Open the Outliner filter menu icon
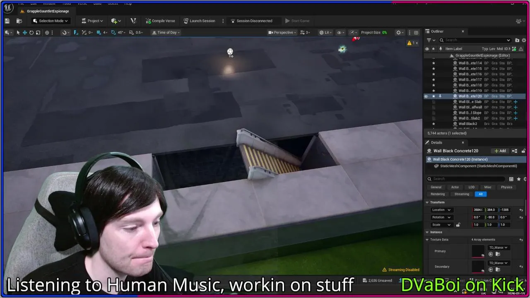 tap(430, 40)
